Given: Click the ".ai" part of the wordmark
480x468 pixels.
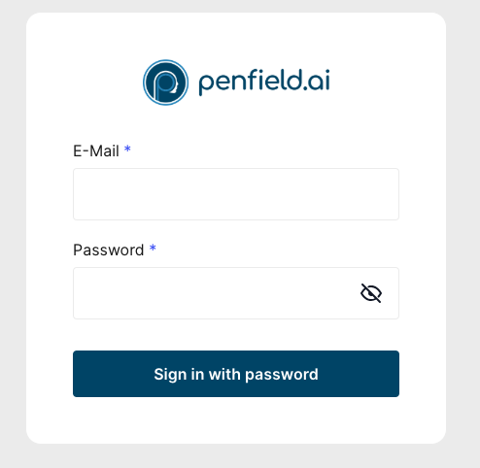Looking at the screenshot, I should click(317, 80).
